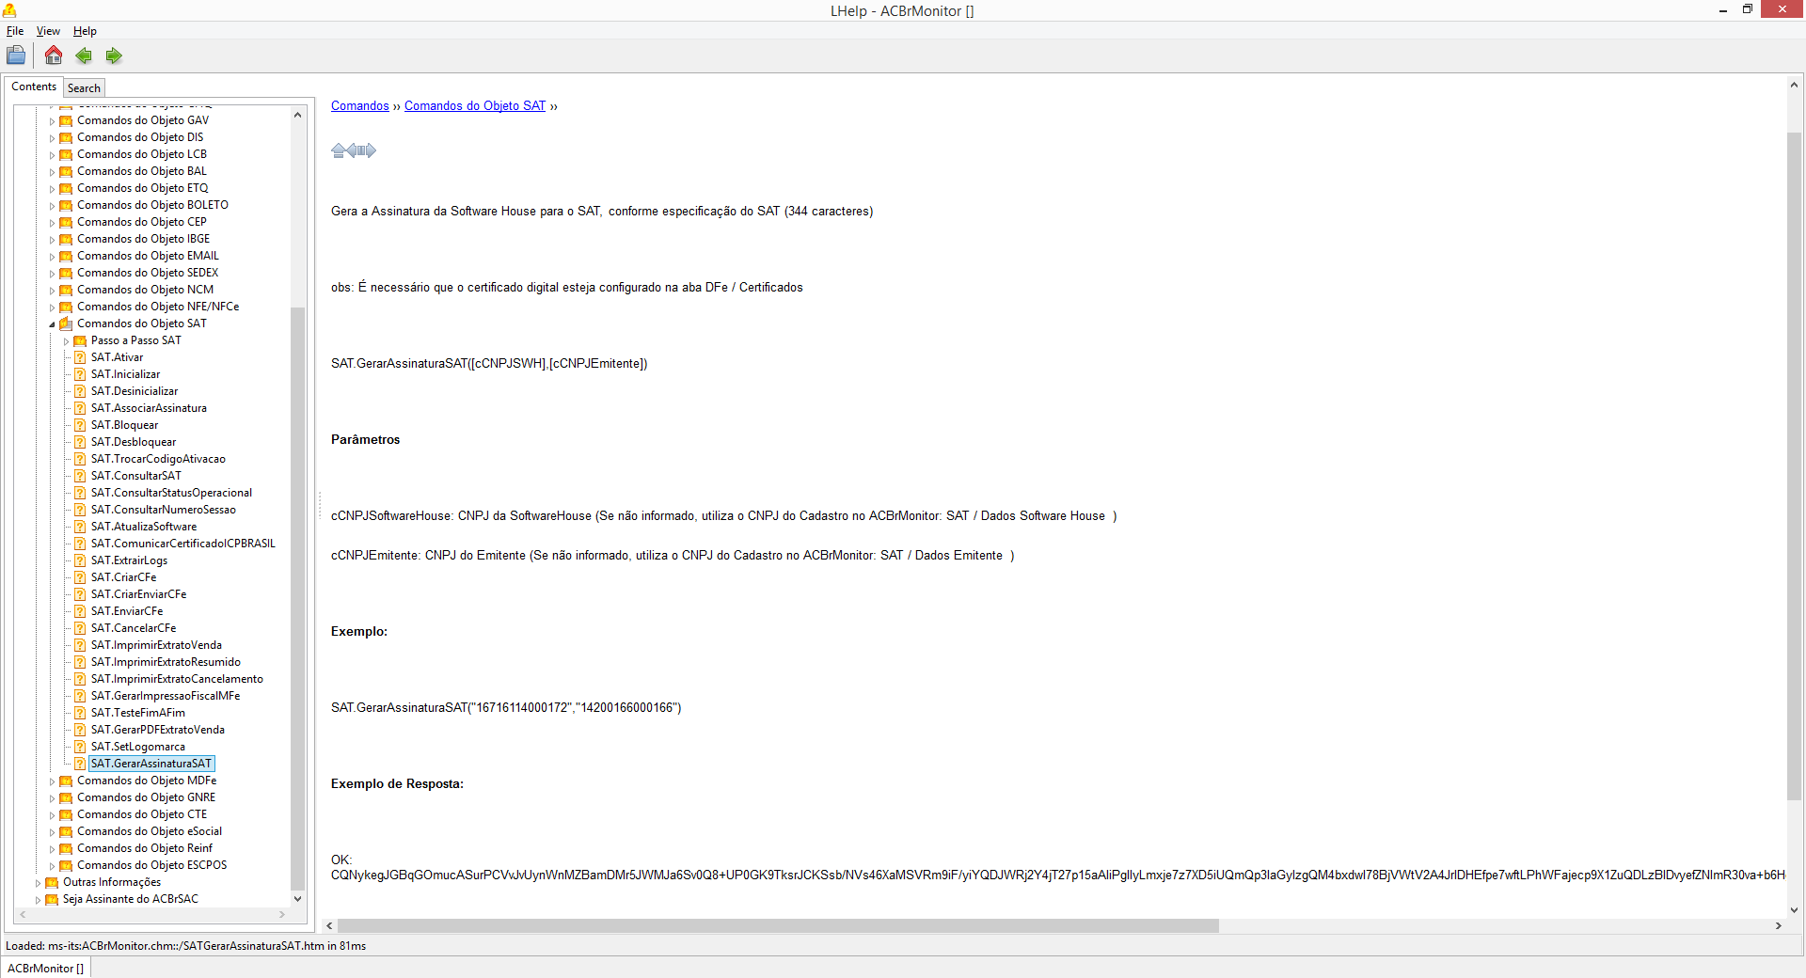Expand the Passo a Passo SAT node

[66, 341]
